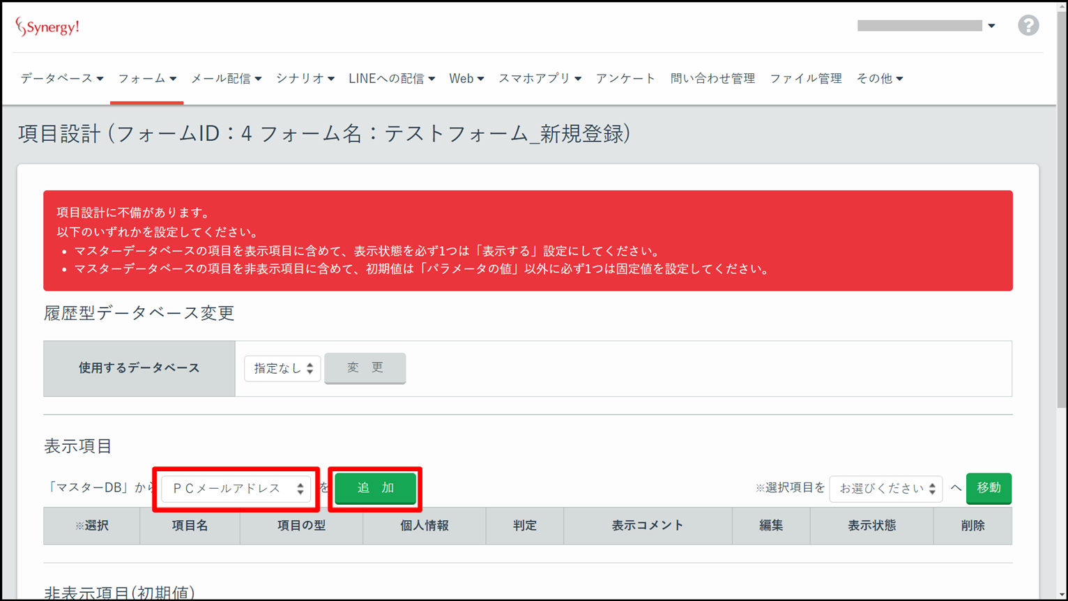Expand the その他 menu

(879, 79)
